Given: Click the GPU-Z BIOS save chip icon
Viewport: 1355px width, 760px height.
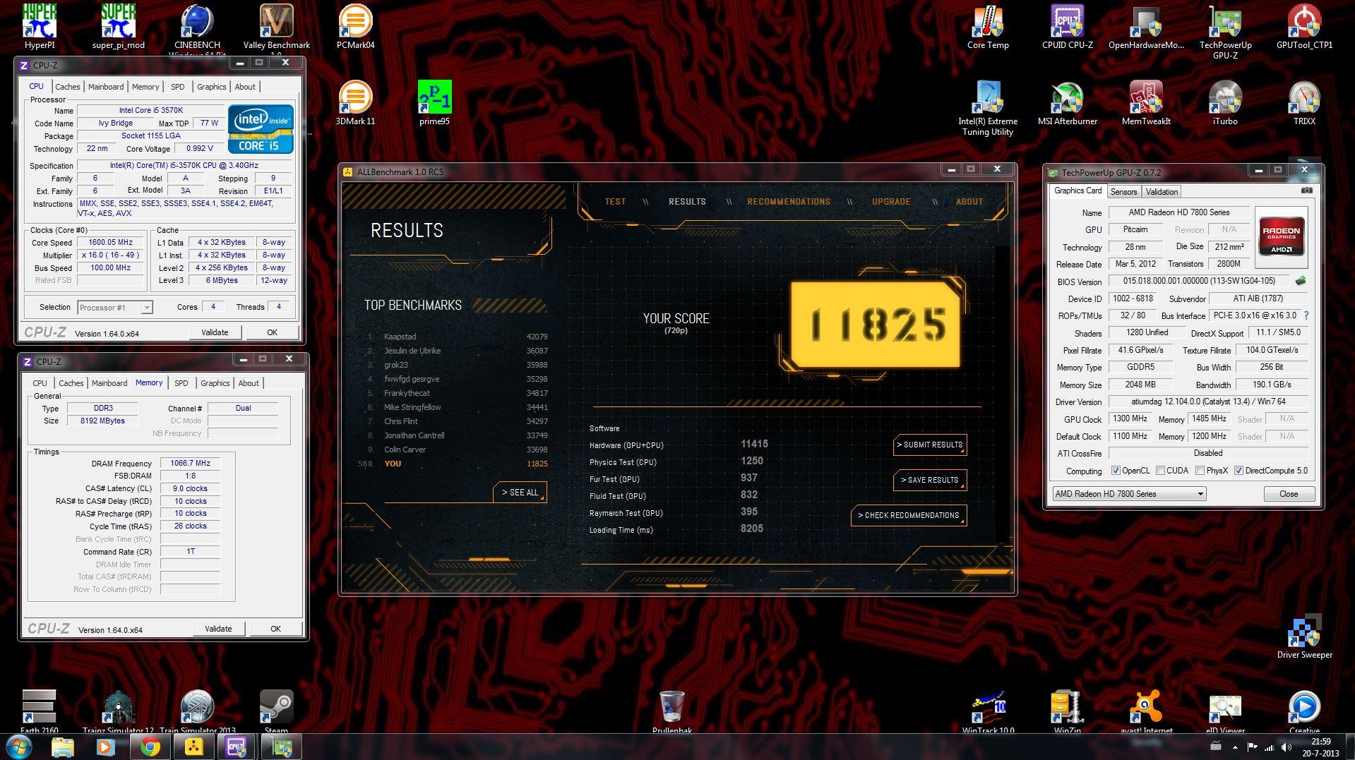Looking at the screenshot, I should (1300, 281).
